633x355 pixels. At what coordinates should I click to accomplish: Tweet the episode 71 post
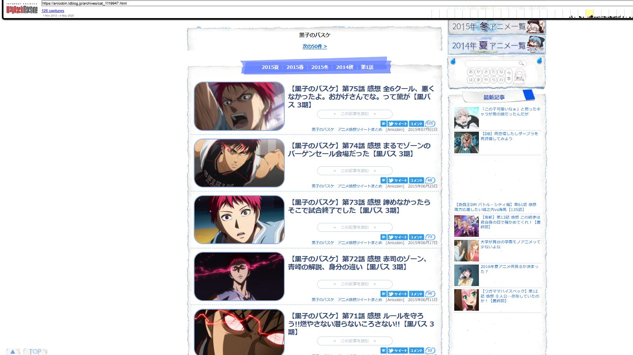(x=398, y=350)
